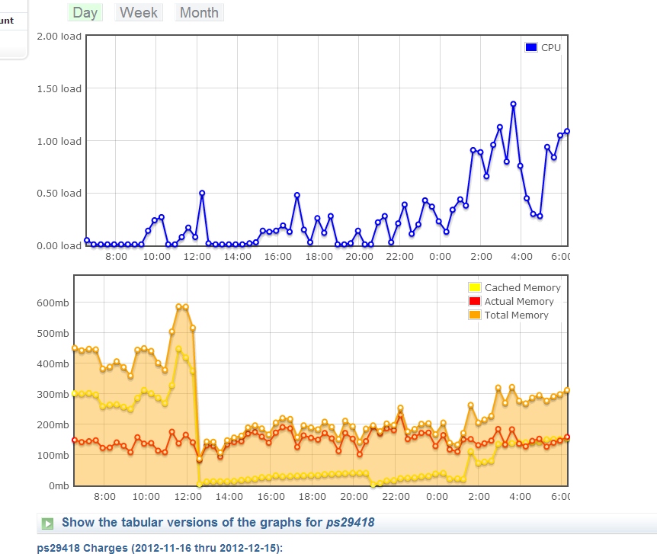The image size is (657, 554).
Task: Click the Actual Memory peak near 22:00
Action: coord(400,416)
